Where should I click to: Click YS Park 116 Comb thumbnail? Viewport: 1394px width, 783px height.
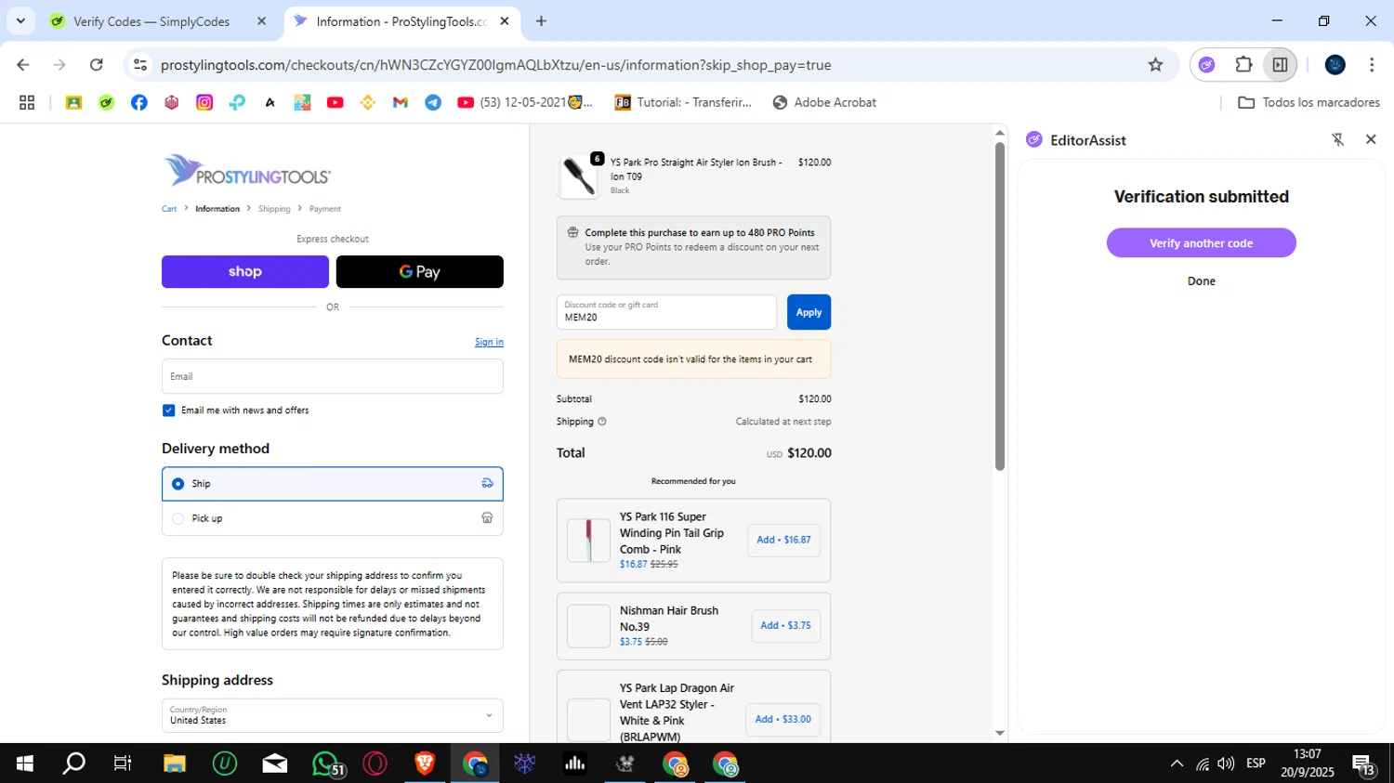tap(588, 541)
